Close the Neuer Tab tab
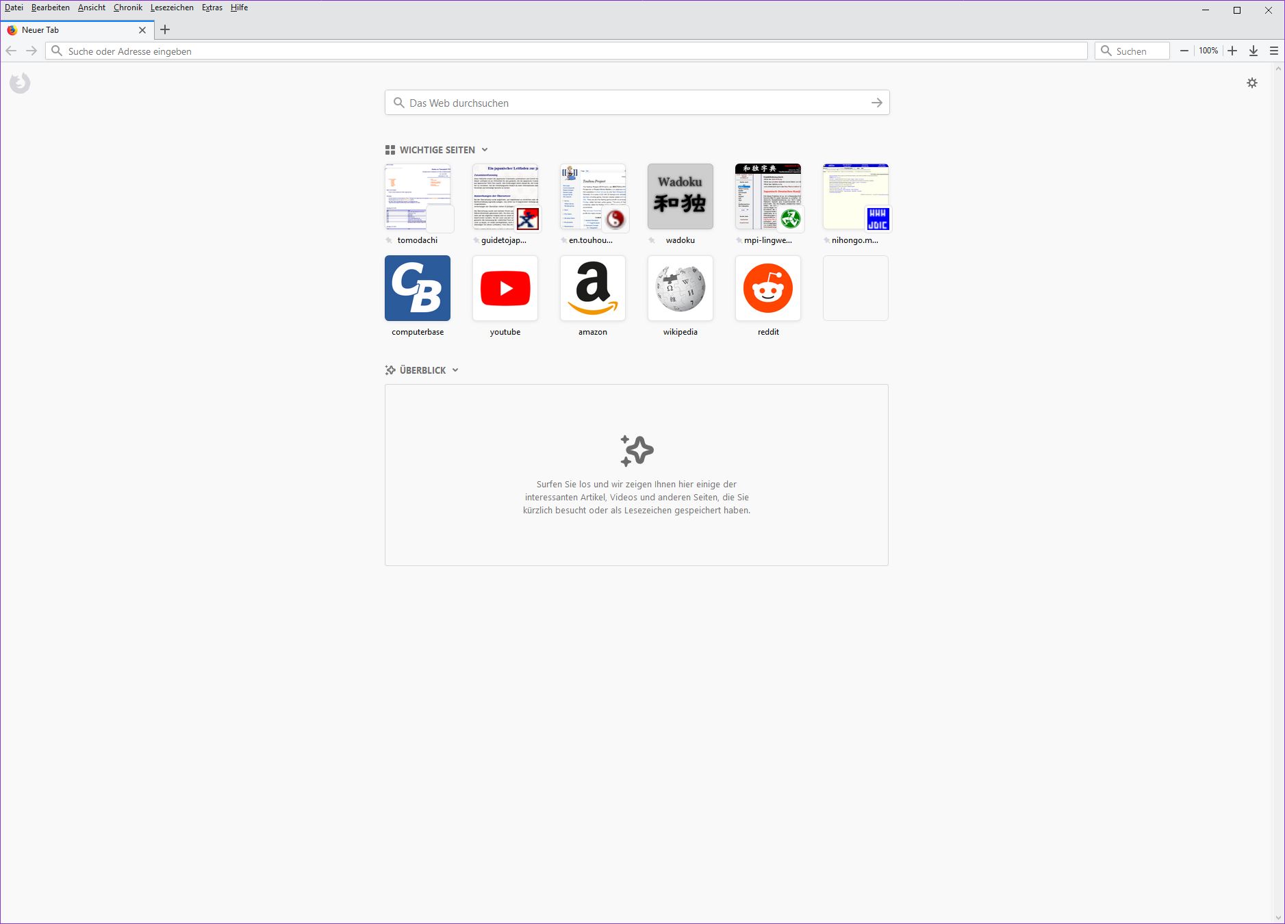 [142, 30]
